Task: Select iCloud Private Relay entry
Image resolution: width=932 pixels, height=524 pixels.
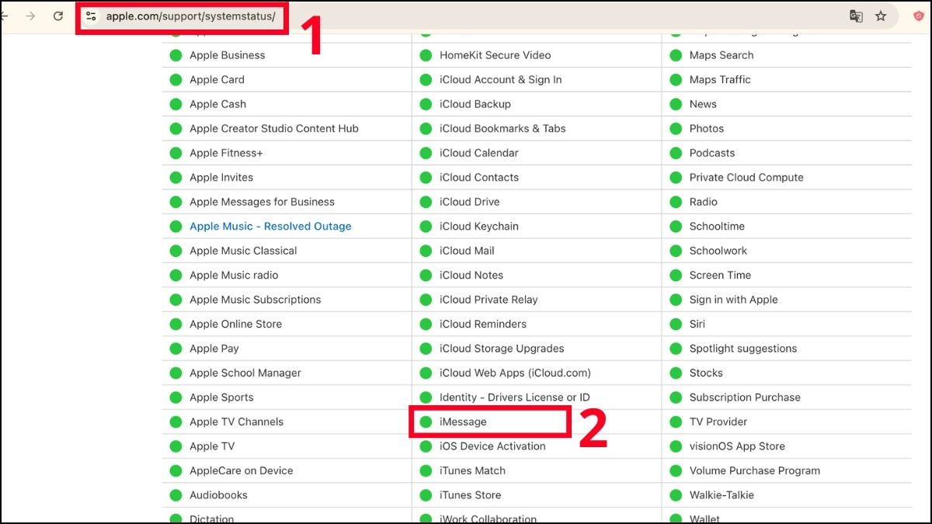Action: tap(489, 300)
